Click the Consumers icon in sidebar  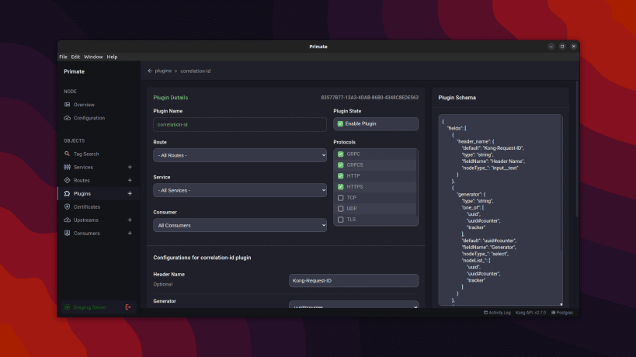pyautogui.click(x=68, y=233)
